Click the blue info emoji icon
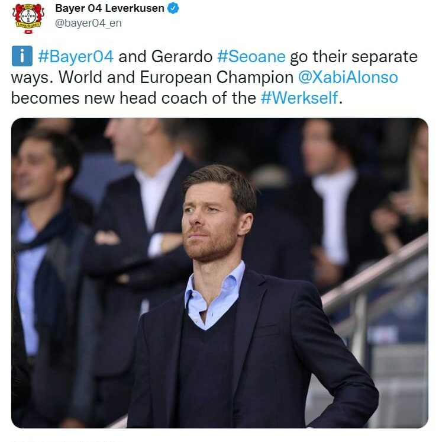 click(x=22, y=56)
